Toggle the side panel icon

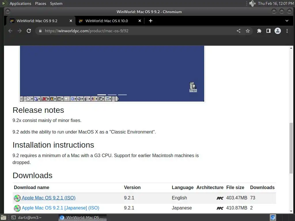[268, 31]
